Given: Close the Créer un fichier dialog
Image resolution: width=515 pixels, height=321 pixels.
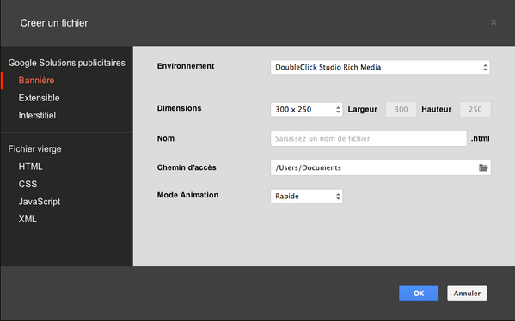Looking at the screenshot, I should pyautogui.click(x=494, y=22).
